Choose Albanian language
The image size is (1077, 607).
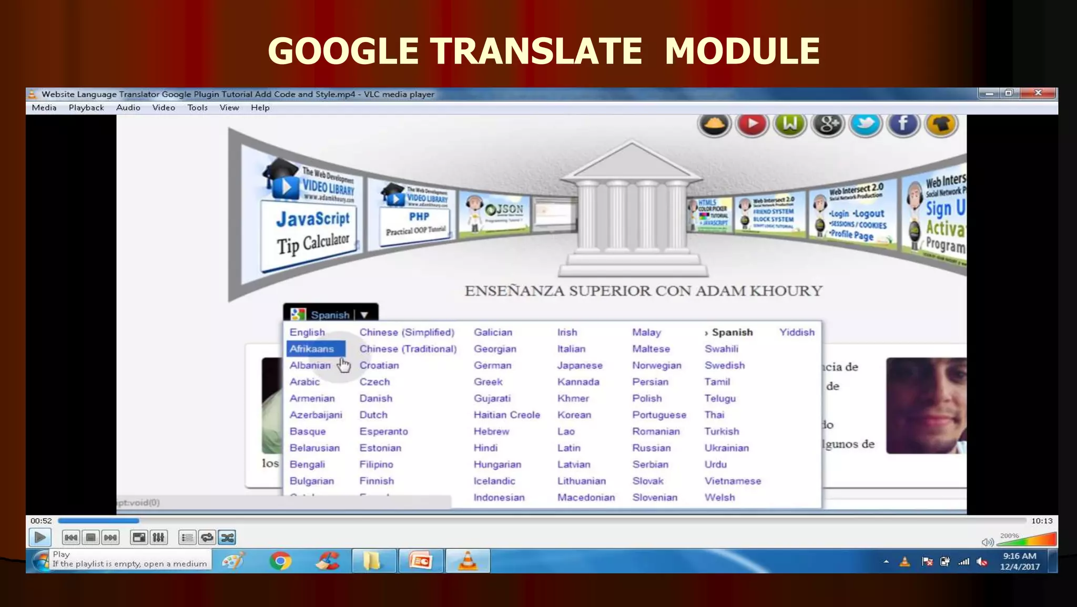310,365
